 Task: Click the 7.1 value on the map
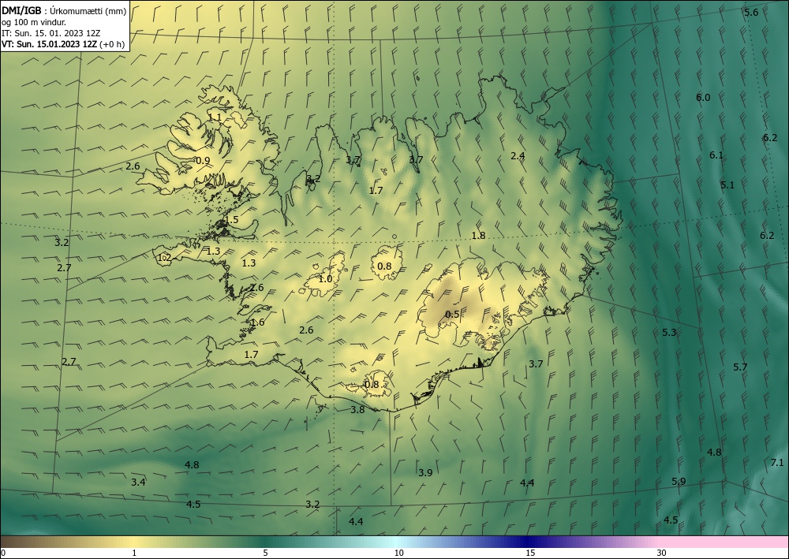tap(777, 463)
